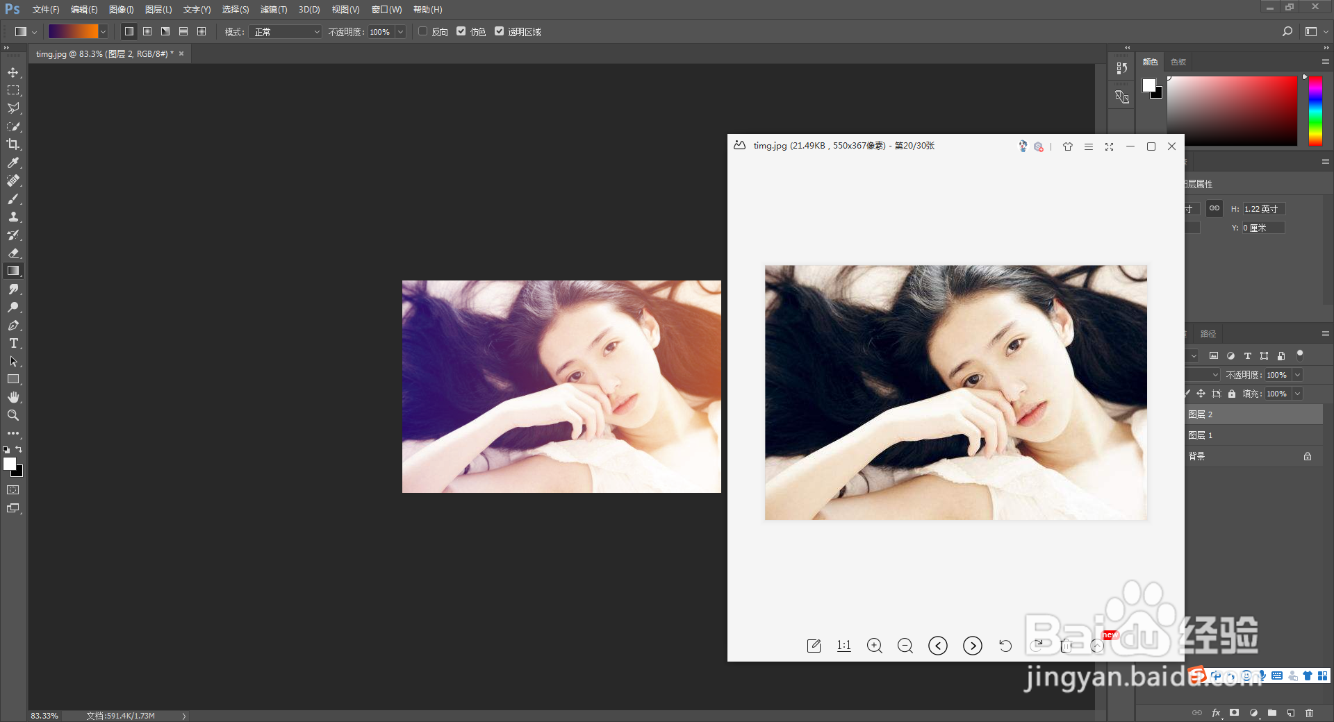Choose the reflected gradient style
The image size is (1334, 722).
(183, 31)
